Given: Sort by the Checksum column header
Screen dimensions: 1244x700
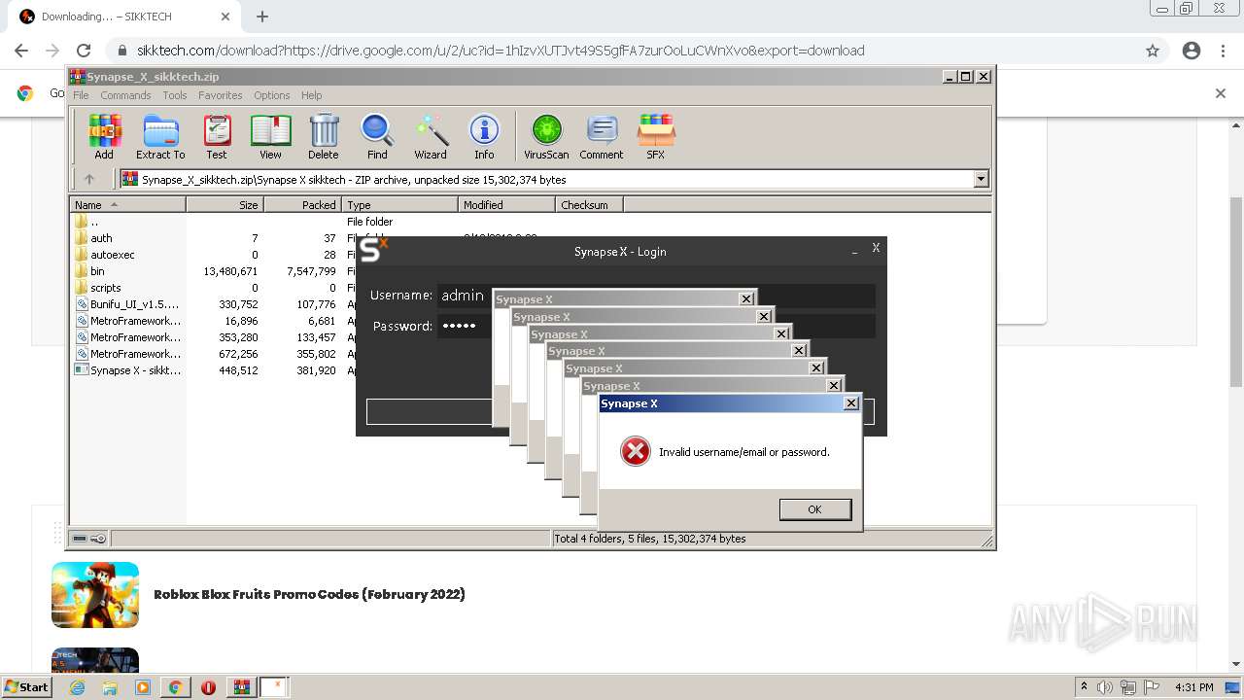Looking at the screenshot, I should tap(589, 205).
